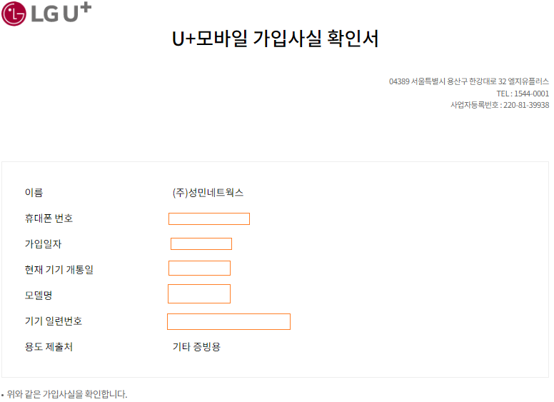Select the 기타 증빙용 value text
The image size is (554, 402).
click(196, 347)
